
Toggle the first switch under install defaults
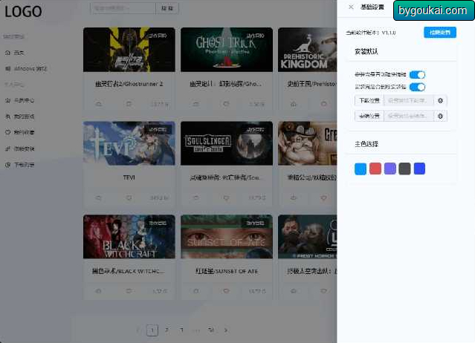click(417, 74)
